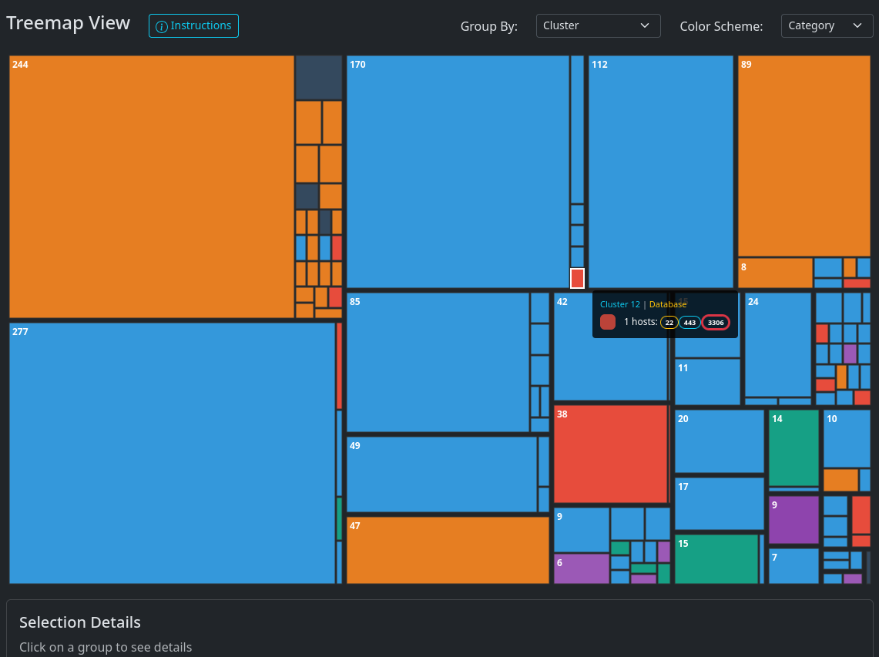The image size is (879, 657).
Task: Select the green group labeled 14
Action: pos(793,447)
